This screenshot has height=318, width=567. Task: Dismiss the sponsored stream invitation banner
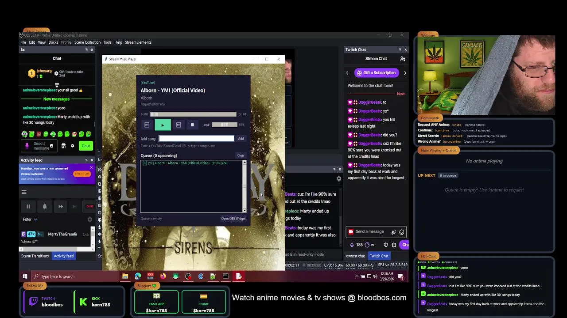[x=91, y=167]
